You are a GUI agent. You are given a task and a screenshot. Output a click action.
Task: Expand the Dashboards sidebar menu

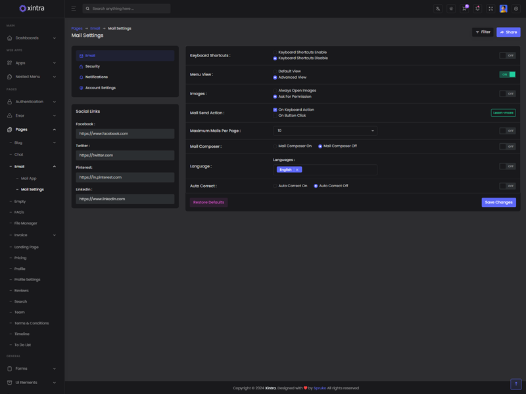click(x=32, y=38)
